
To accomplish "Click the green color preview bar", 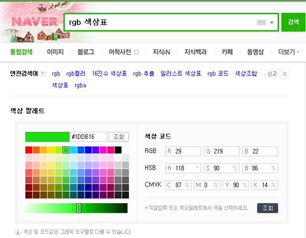I will pyautogui.click(x=47, y=137).
